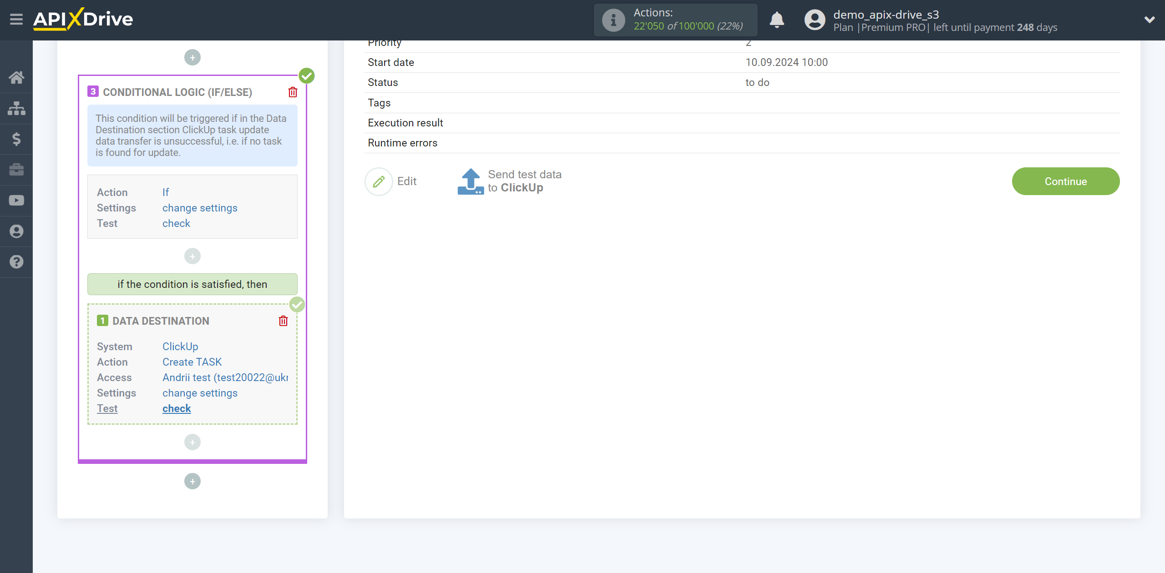Click the If action link
Screen dimensions: 1165x573
166,192
